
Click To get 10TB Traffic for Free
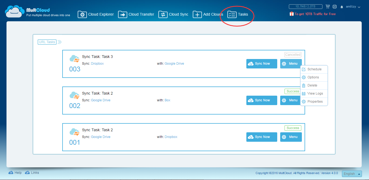(315, 14)
